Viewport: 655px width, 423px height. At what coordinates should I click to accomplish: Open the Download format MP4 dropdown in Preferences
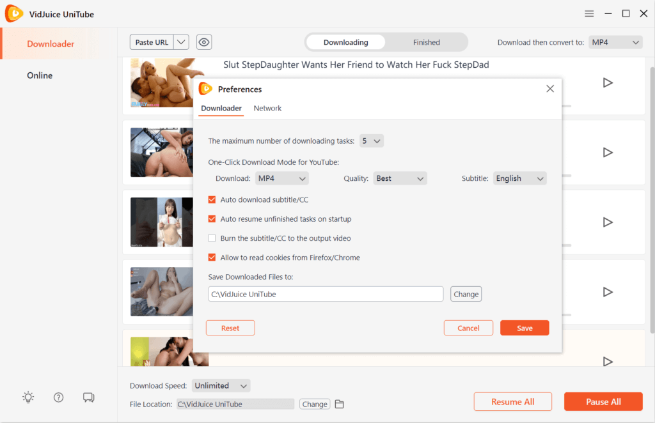click(282, 178)
